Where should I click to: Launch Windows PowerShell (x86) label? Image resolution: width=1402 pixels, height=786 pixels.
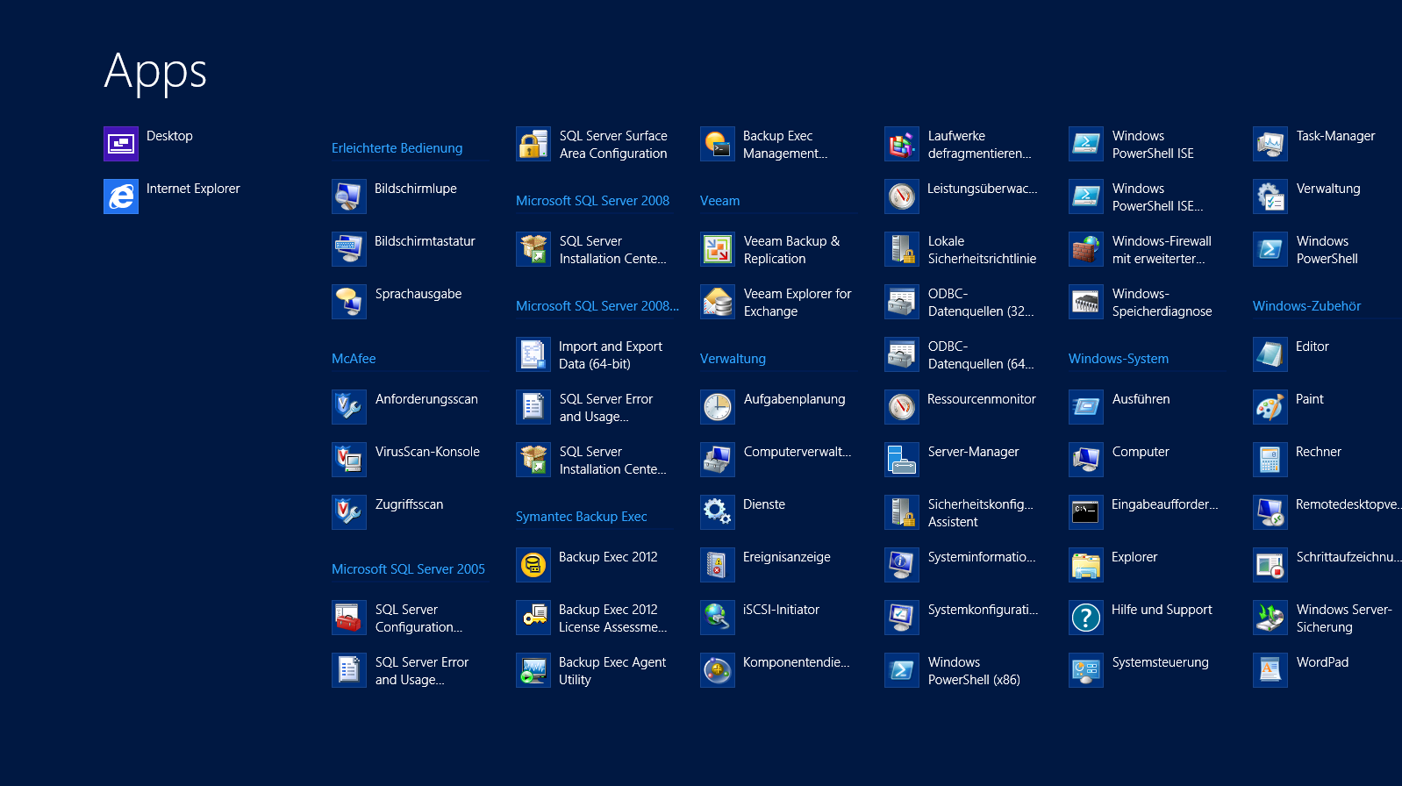(974, 671)
